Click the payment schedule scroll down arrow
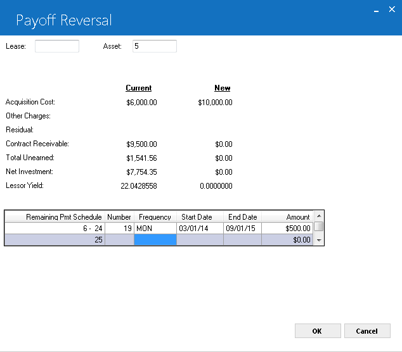The image size is (402, 352). [x=319, y=240]
